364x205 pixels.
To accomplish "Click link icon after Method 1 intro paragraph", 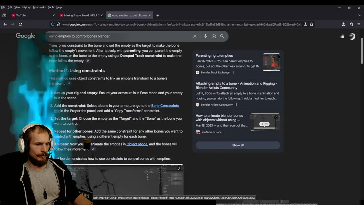I will click(69, 83).
